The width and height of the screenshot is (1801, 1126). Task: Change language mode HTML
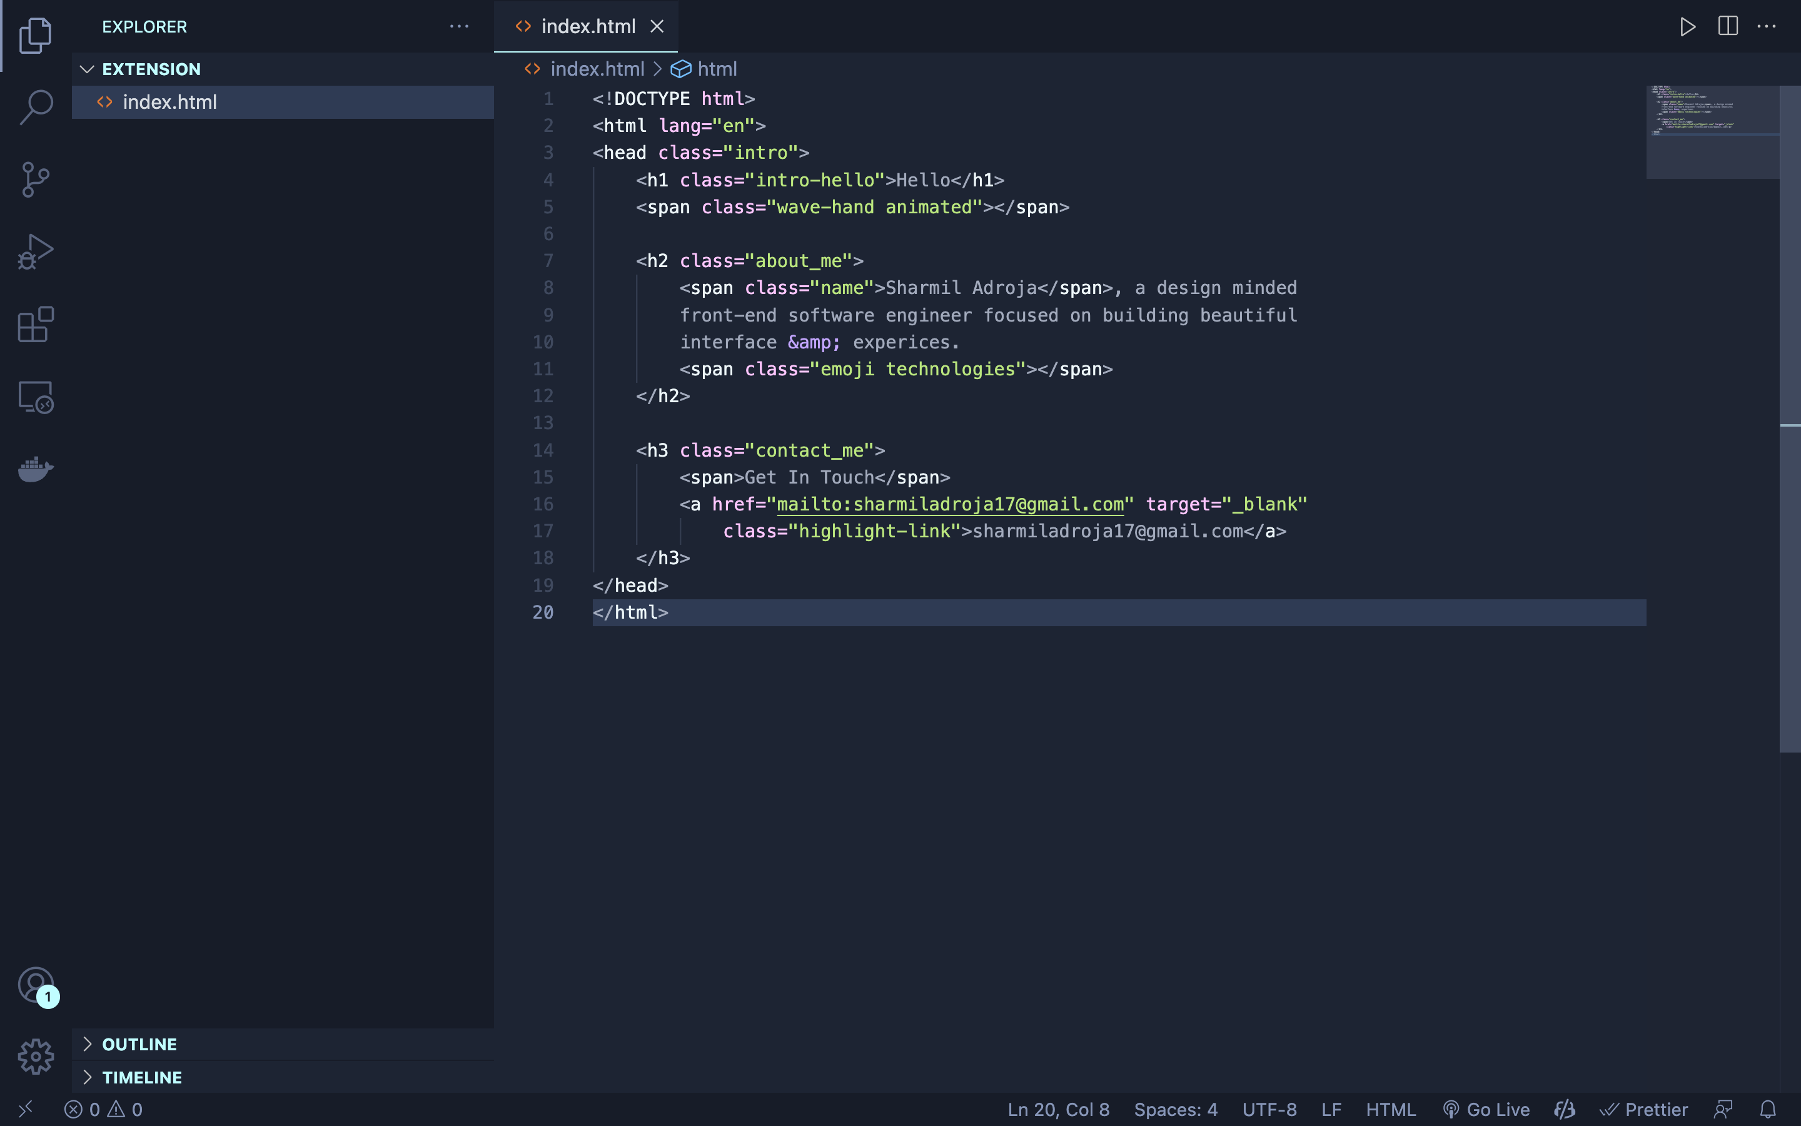coord(1390,1110)
